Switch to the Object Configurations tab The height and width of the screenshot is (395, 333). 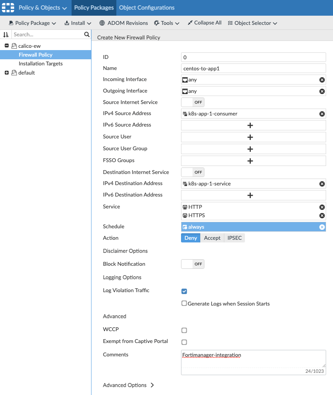point(147,8)
